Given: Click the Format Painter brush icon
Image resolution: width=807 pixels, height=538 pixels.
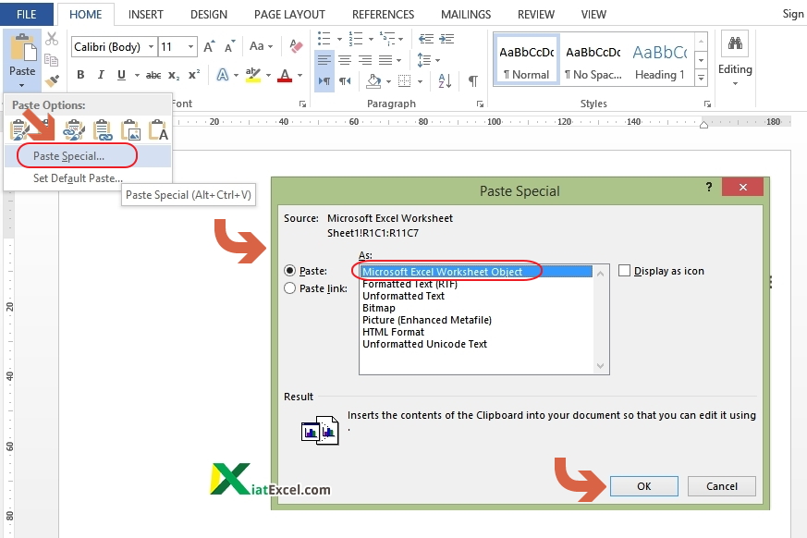Looking at the screenshot, I should 52,81.
